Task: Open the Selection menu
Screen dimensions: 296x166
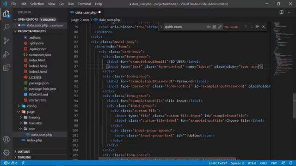Action: (37, 4)
